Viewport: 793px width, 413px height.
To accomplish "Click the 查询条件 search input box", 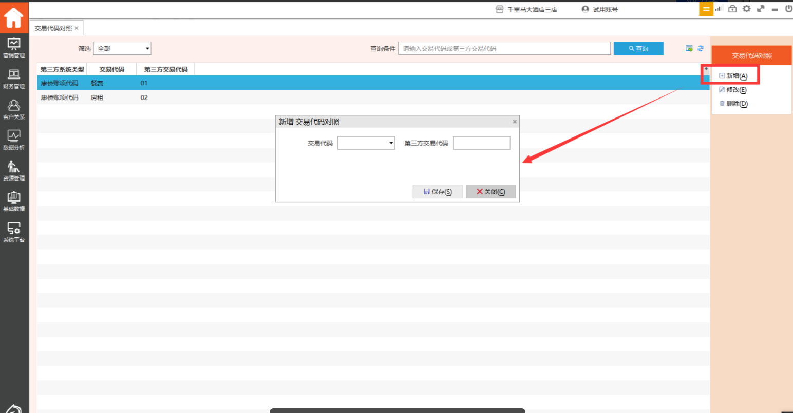I will pos(504,48).
